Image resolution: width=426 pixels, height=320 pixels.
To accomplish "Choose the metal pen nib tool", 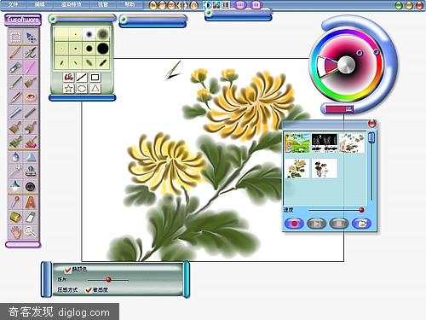I will (x=15, y=67).
